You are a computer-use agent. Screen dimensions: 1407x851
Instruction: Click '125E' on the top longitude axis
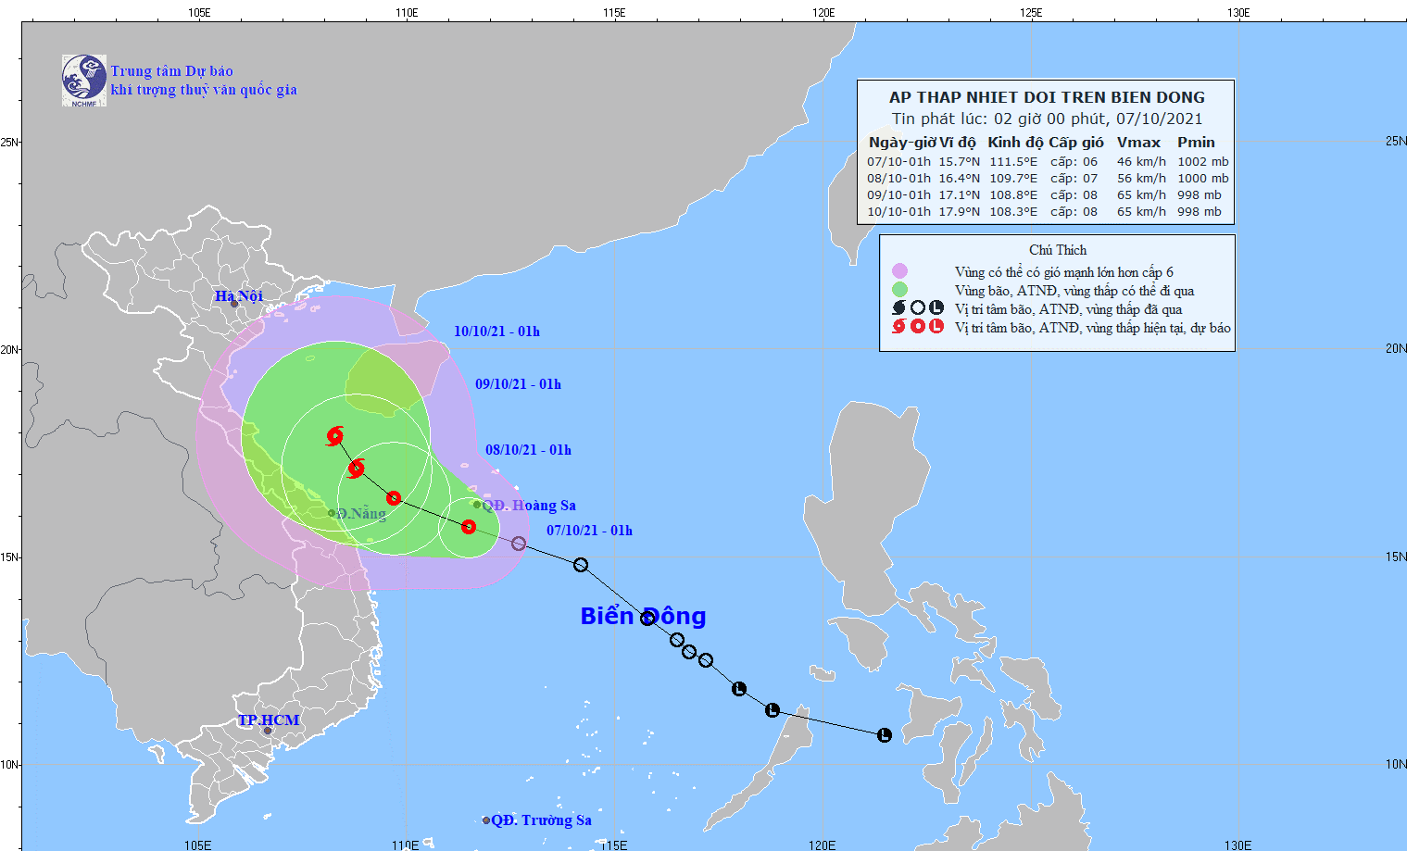click(x=1031, y=13)
